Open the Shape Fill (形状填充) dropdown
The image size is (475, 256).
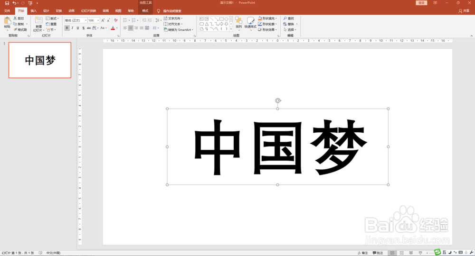click(x=267, y=18)
